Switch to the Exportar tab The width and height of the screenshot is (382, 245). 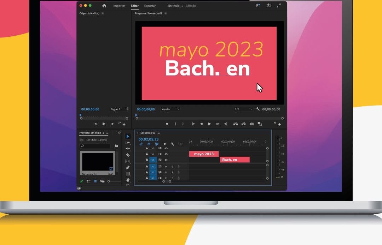[150, 6]
